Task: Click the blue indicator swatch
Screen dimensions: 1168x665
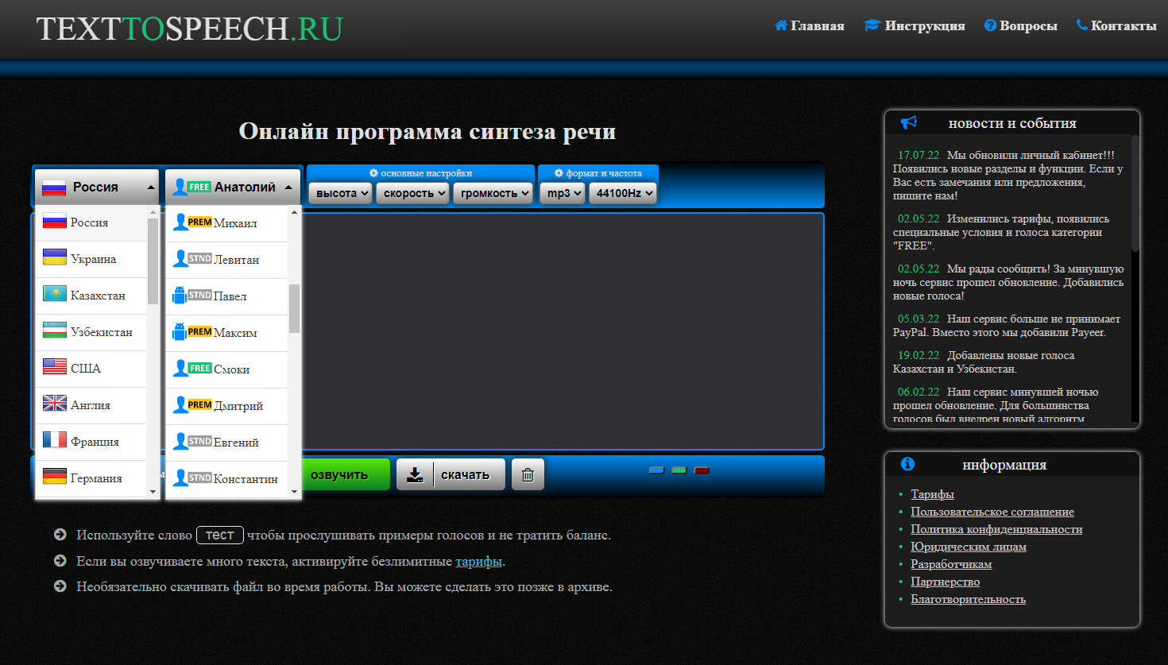Action: (x=656, y=470)
